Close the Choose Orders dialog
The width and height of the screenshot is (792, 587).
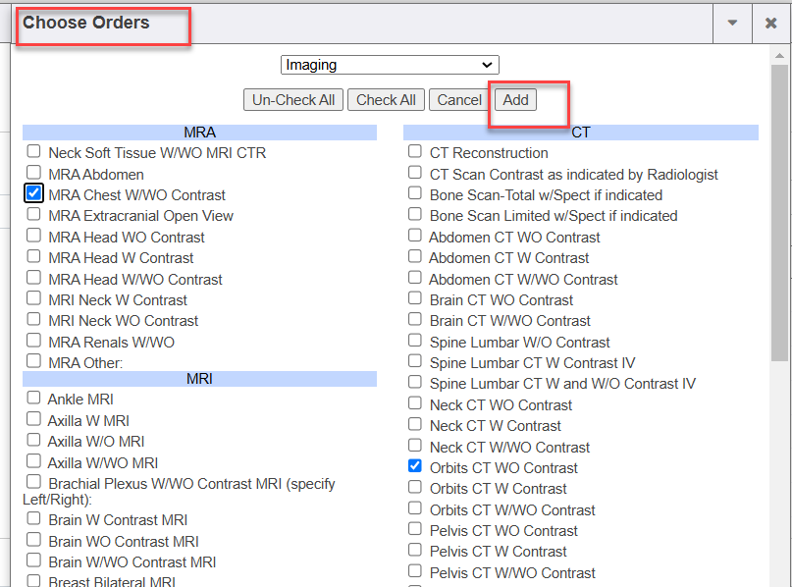(x=770, y=24)
